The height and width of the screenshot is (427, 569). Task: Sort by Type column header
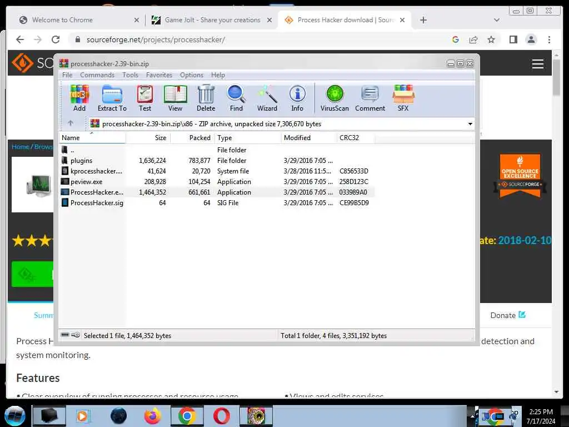pyautogui.click(x=248, y=138)
